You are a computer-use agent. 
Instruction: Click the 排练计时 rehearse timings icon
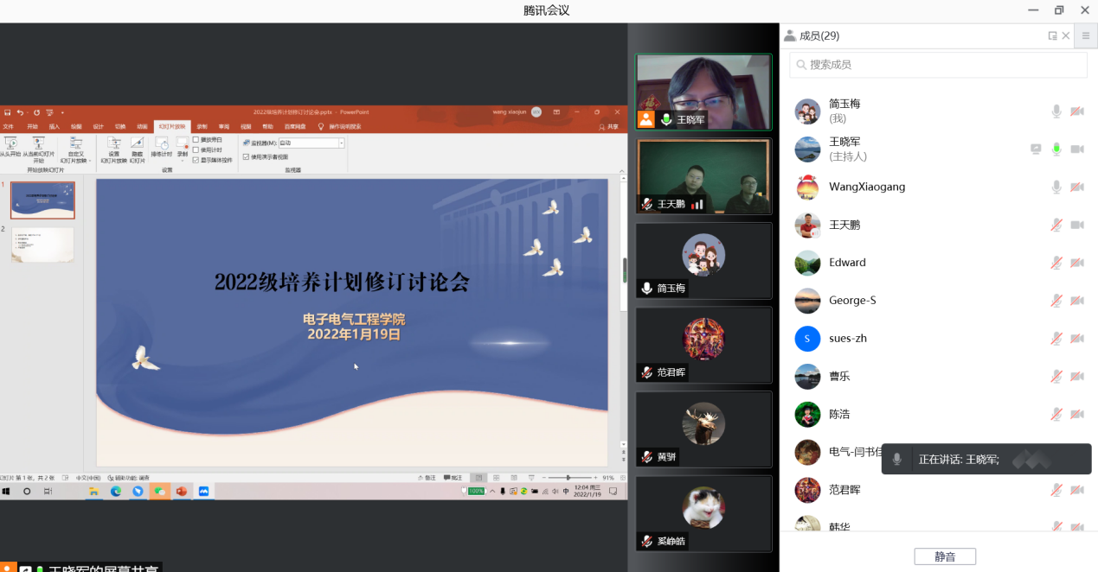[x=162, y=143]
